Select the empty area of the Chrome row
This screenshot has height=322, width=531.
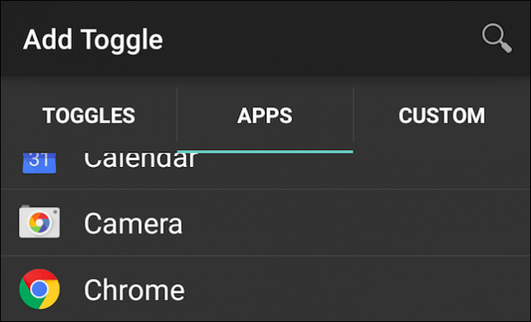click(x=357, y=289)
